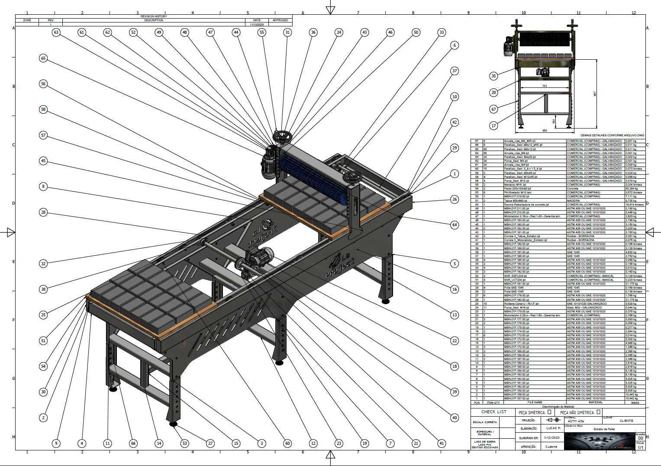Select 'ASTM A36' in the title block material field
Viewport: 661px width, 466px height.
(576, 421)
